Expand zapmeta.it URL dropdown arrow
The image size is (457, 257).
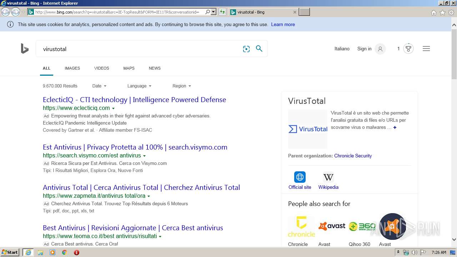(149, 196)
